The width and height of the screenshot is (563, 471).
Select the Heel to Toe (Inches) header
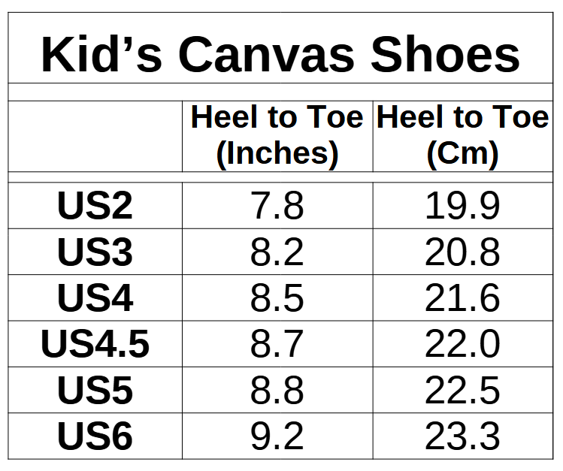click(277, 135)
